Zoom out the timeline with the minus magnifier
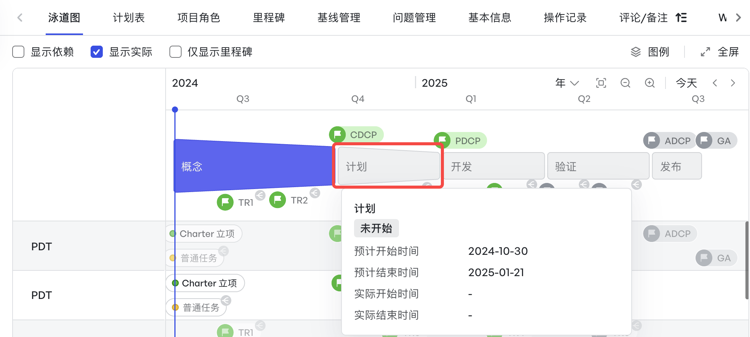The height and width of the screenshot is (337, 750). coord(625,83)
